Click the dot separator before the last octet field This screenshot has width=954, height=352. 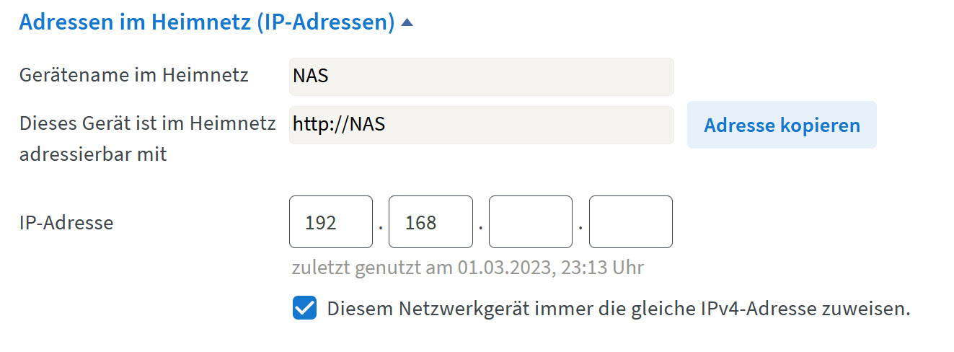(580, 228)
